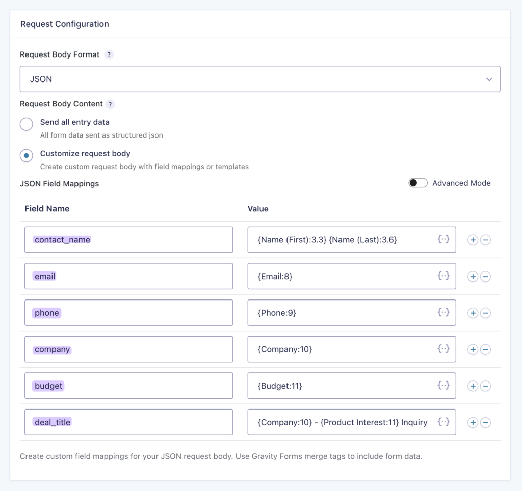Viewport: 522px width, 491px height.
Task: Enable Advanced Mode for JSON field mappings
Action: point(418,182)
